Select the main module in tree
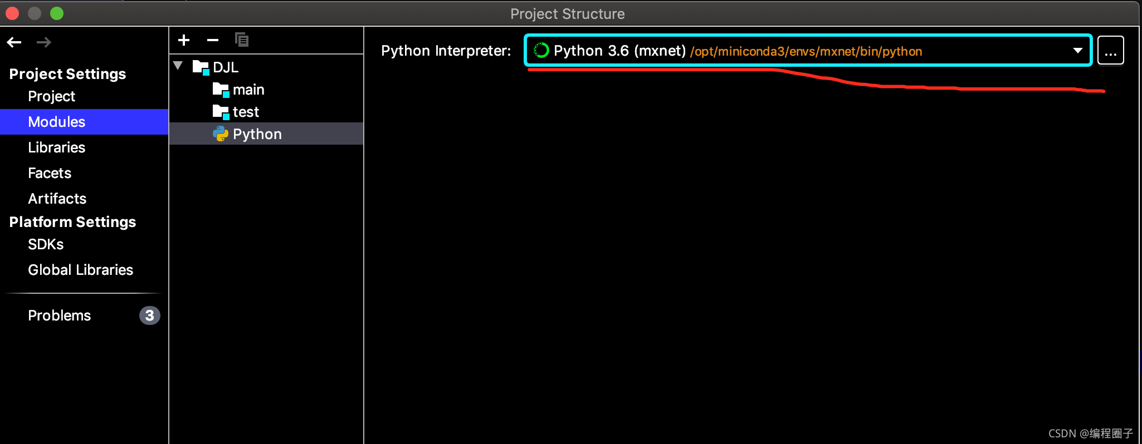This screenshot has height=444, width=1142. coord(266,90)
